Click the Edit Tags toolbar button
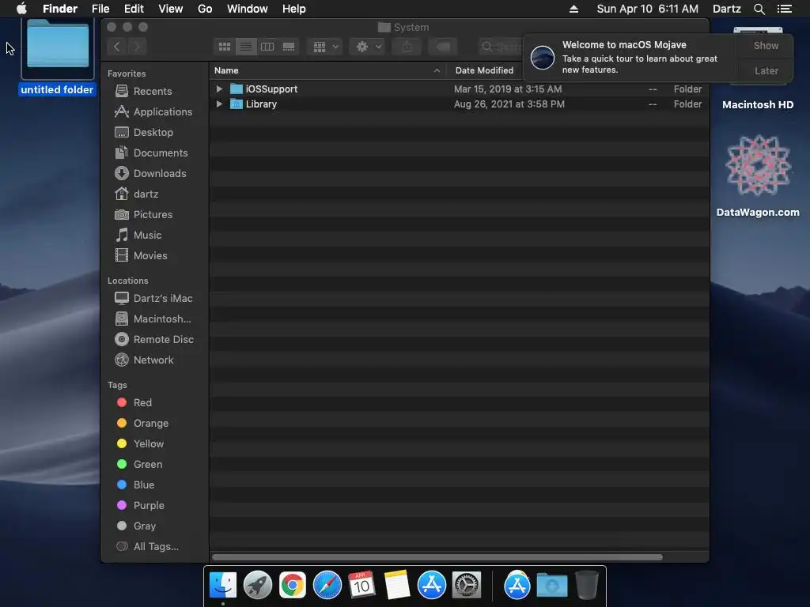This screenshot has height=607, width=810. [443, 47]
